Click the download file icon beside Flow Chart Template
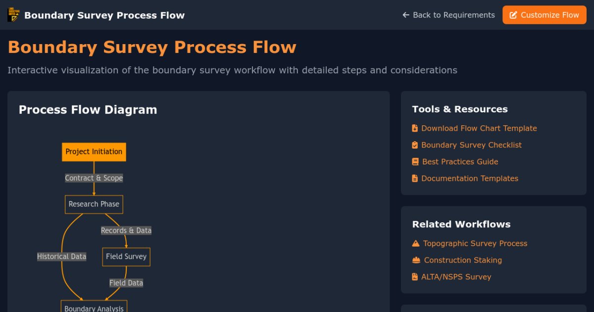The height and width of the screenshot is (312, 594). pos(415,128)
